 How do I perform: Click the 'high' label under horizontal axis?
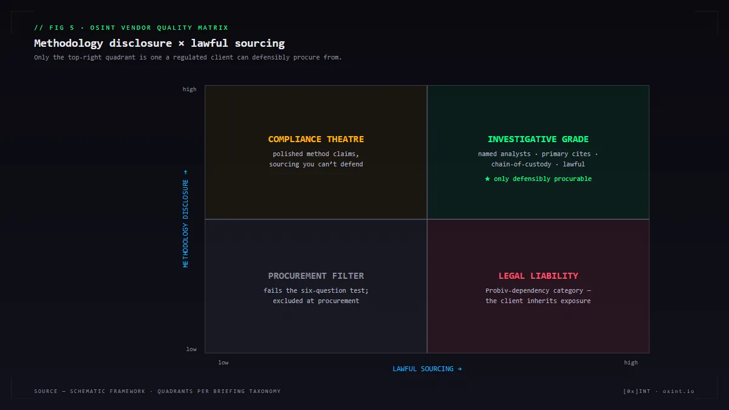631,363
